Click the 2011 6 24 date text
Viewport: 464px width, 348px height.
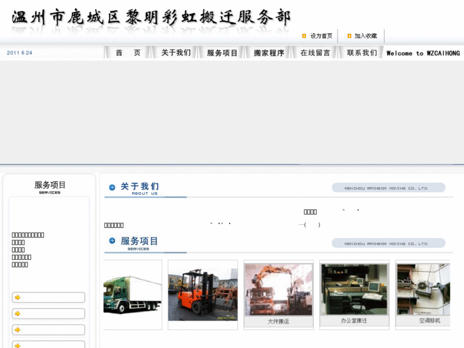pyautogui.click(x=20, y=53)
